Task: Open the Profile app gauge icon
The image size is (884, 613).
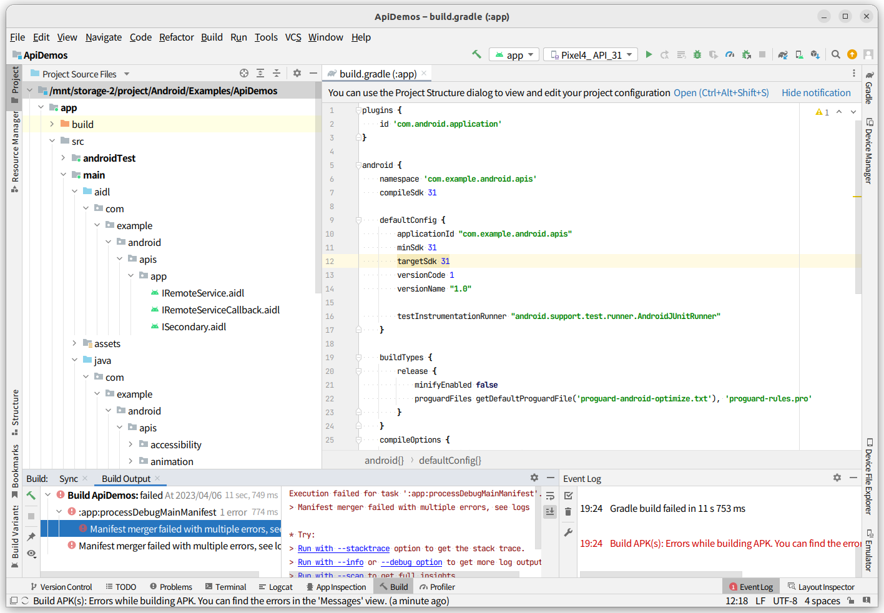Action: [x=730, y=54]
